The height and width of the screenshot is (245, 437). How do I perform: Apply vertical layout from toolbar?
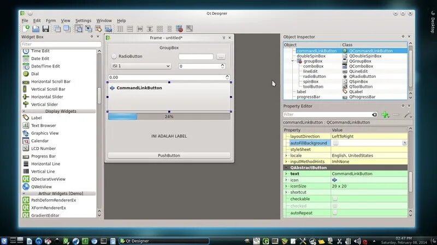click(130, 28)
